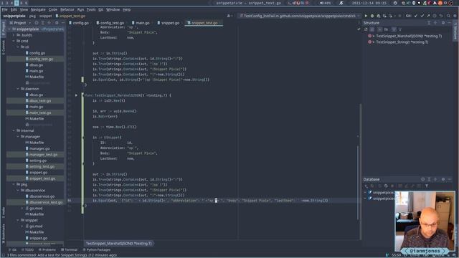
Task: Click Database panel refresh icon
Action: [x=386, y=186]
